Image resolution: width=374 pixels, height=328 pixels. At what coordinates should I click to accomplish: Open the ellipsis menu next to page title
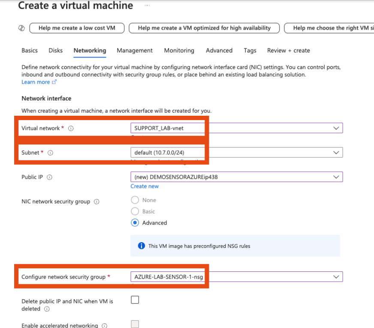click(147, 5)
